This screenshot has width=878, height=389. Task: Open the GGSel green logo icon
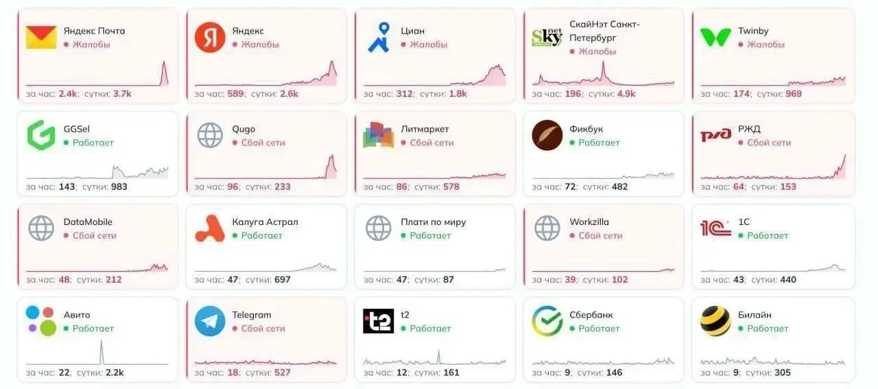click(41, 135)
